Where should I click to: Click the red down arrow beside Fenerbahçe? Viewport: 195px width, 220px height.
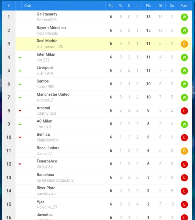point(20,164)
